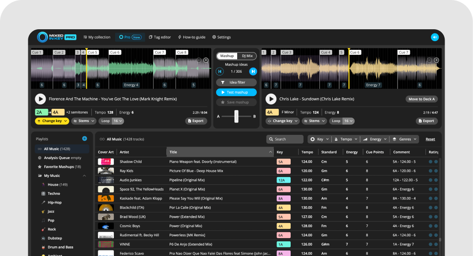Open the Energy filter dropdown
Image resolution: width=473 pixels, height=256 pixels.
(375, 139)
